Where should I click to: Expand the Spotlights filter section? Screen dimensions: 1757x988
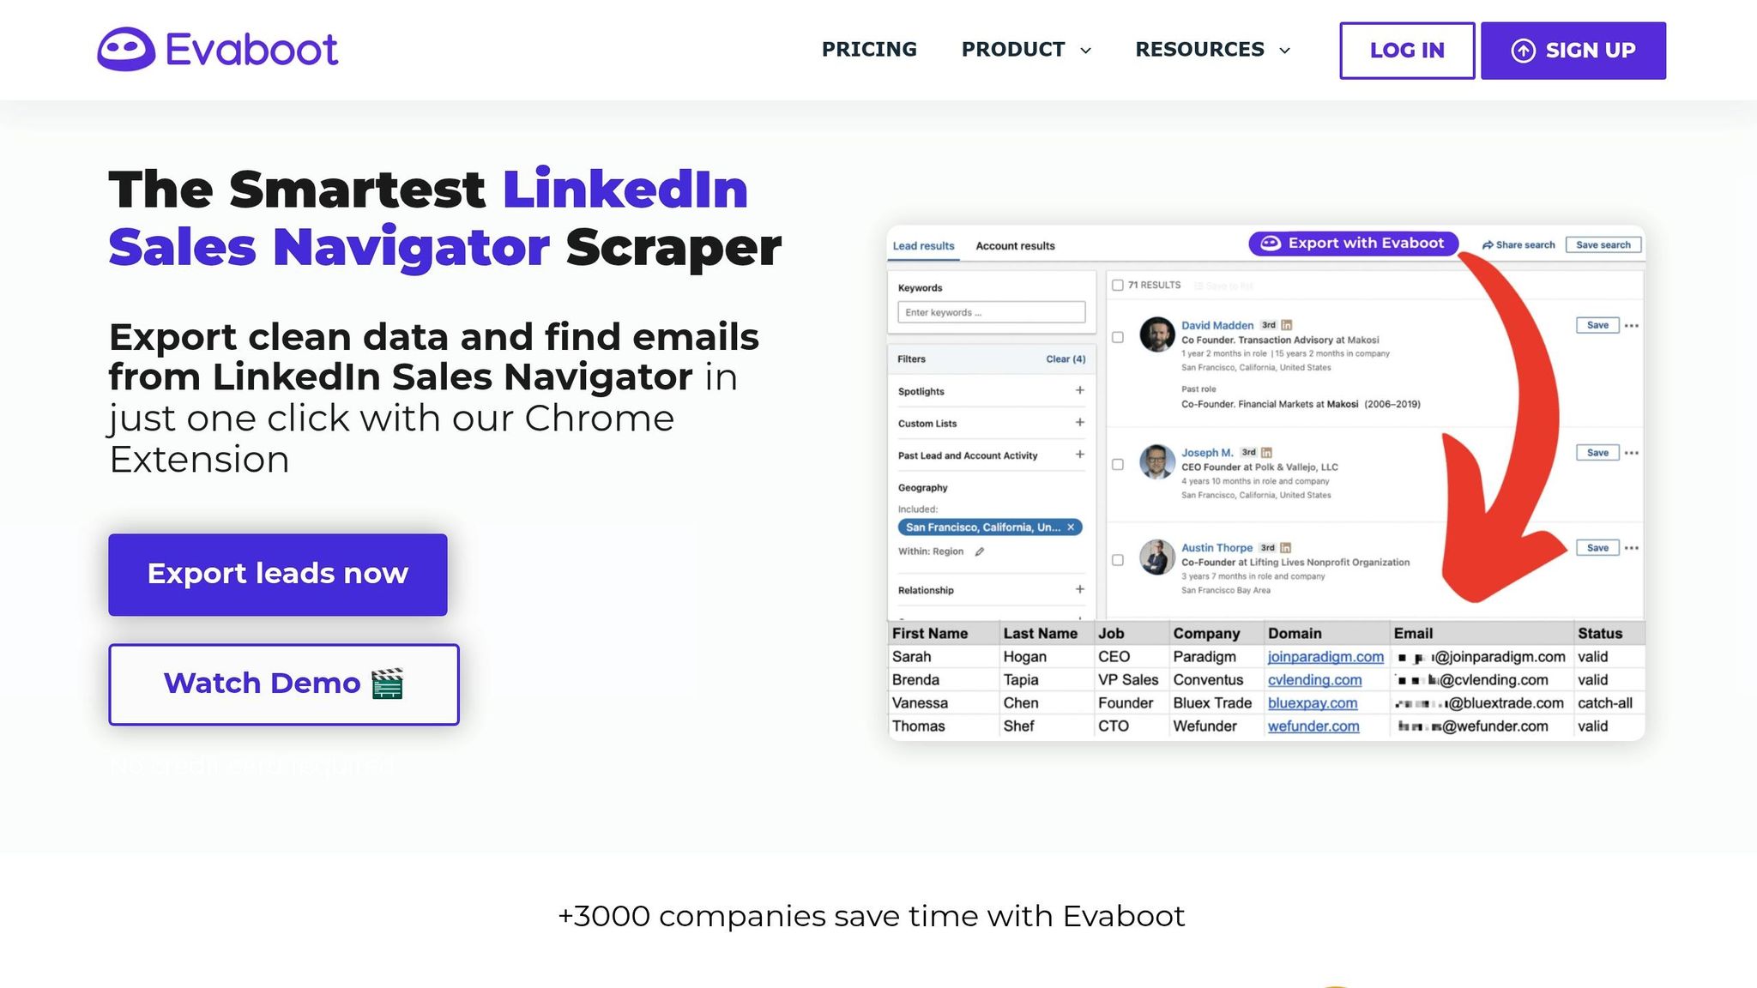click(1079, 391)
